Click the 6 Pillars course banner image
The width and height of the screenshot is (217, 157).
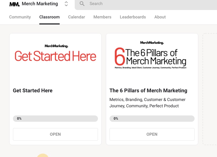[152, 56]
